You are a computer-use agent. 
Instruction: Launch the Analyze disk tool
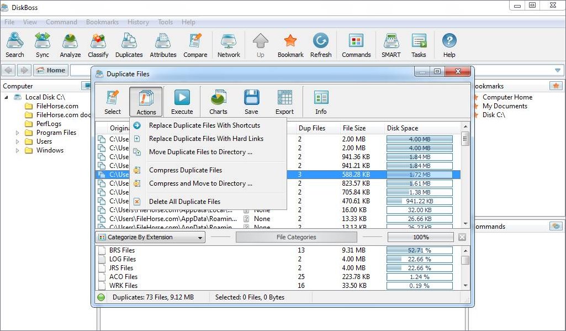click(x=70, y=45)
